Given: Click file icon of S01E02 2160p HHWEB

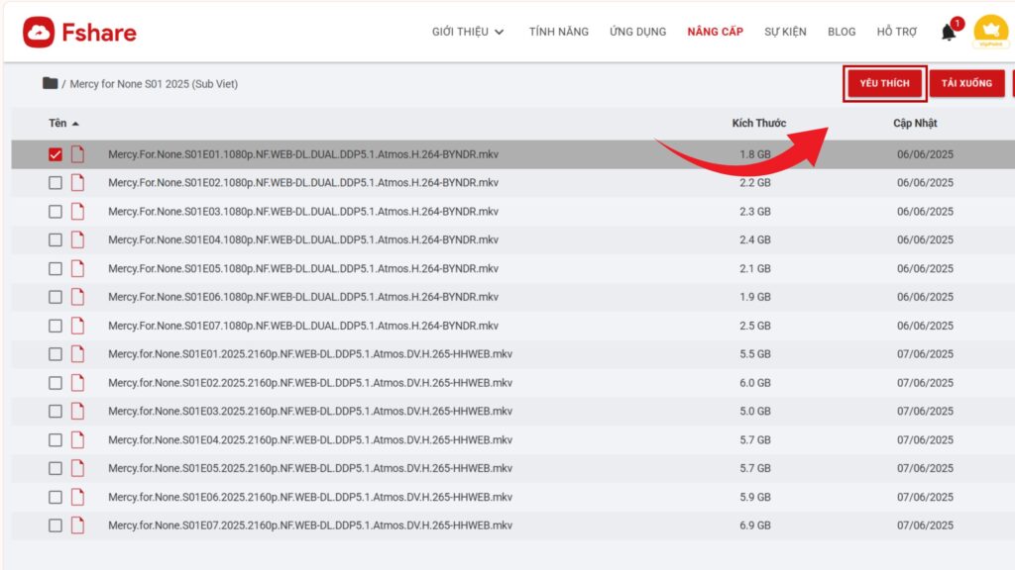Looking at the screenshot, I should [x=77, y=383].
